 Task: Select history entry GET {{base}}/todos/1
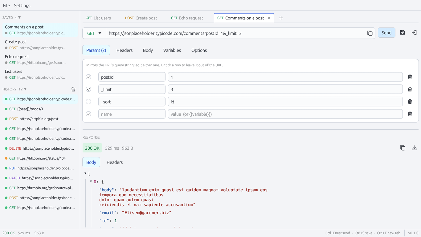pyautogui.click(x=40, y=109)
